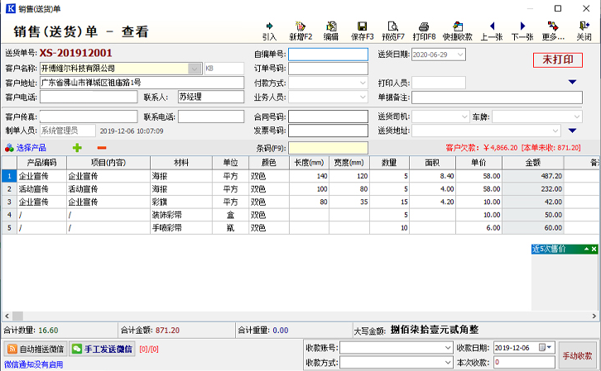Click row 2 活动宣传 product code

[41, 189]
